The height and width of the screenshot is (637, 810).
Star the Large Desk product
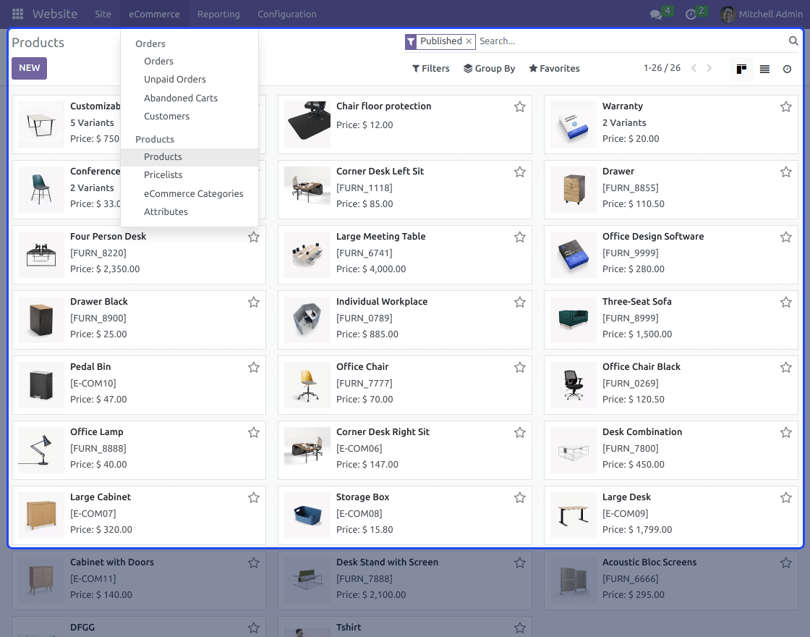click(785, 498)
